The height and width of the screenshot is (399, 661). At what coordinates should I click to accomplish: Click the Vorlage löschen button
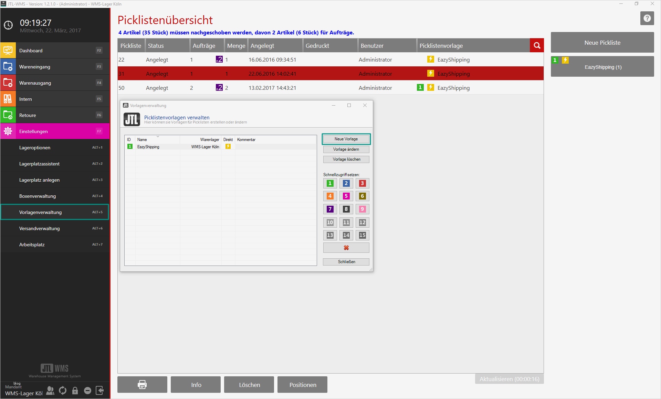pos(346,159)
